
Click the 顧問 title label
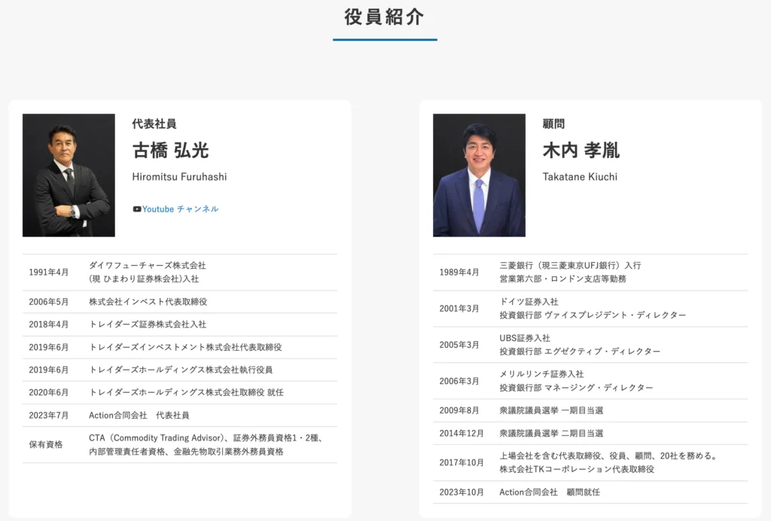pos(553,124)
